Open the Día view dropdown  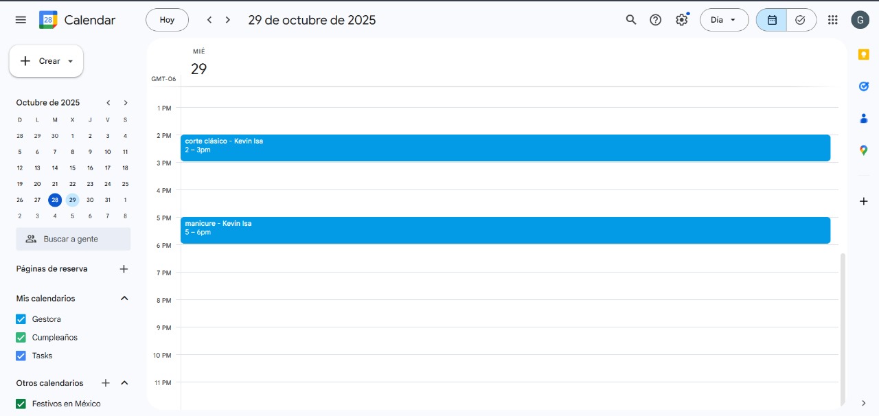724,20
